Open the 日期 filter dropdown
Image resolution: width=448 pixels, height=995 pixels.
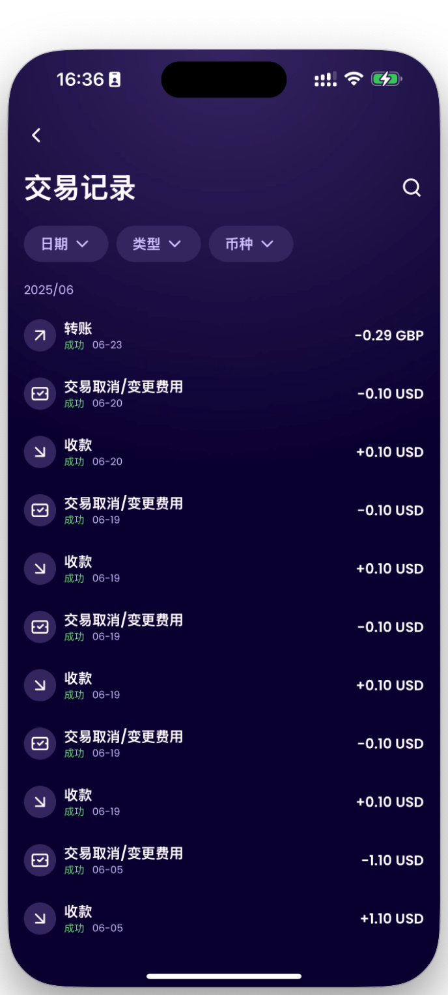66,244
